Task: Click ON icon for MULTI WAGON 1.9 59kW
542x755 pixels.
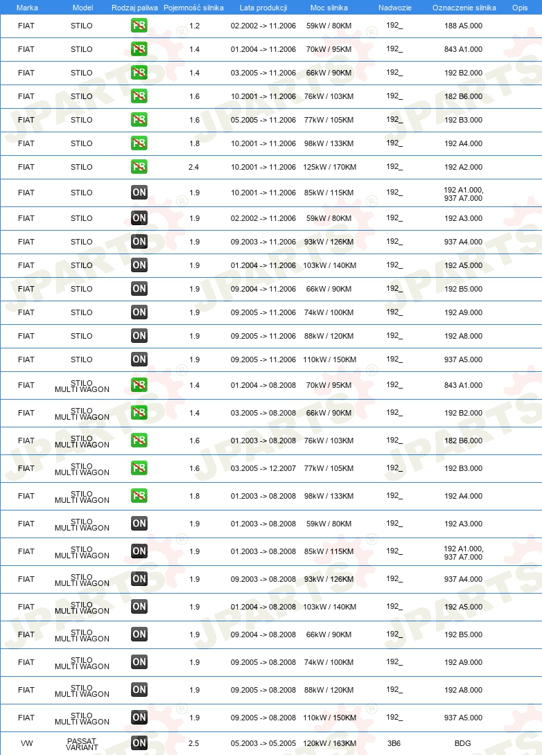Action: point(139,524)
